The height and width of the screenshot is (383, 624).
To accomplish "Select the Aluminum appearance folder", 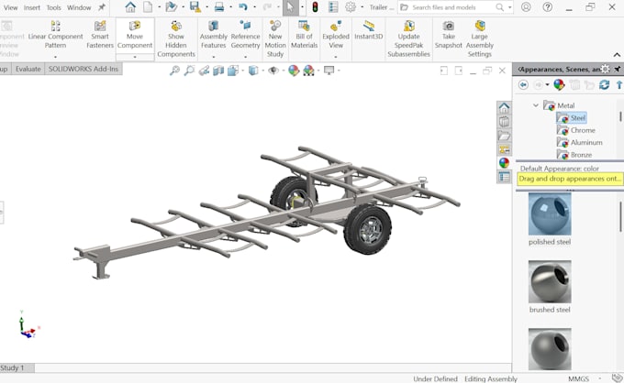I will (580, 142).
